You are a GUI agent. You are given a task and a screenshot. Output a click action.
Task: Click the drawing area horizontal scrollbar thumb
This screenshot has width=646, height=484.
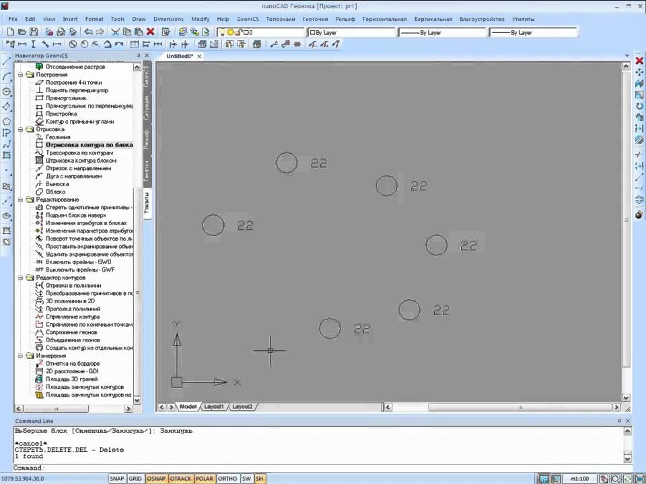[x=520, y=407]
